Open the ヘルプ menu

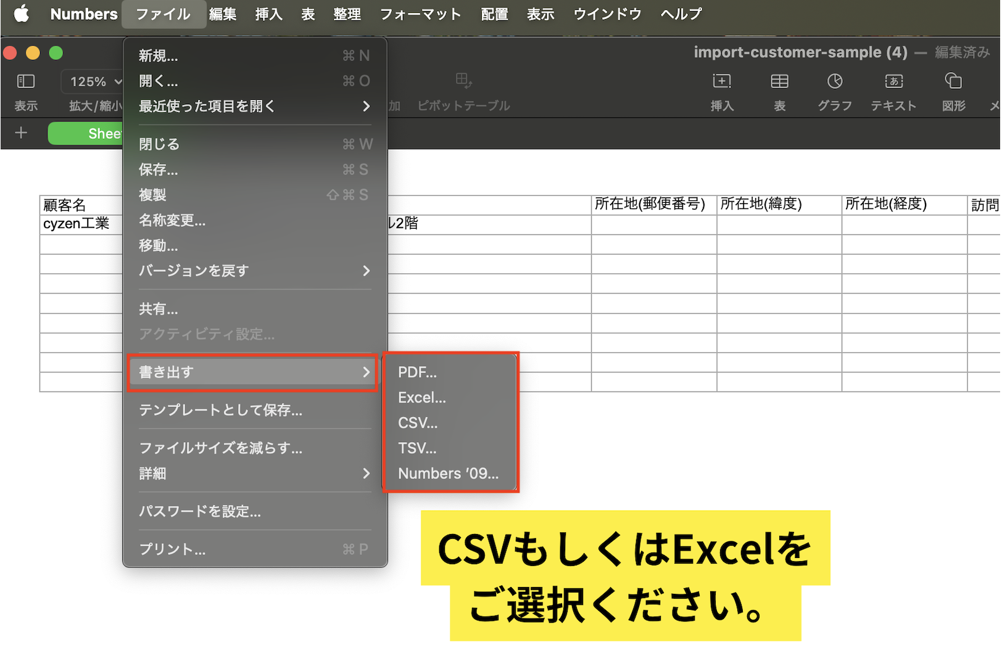pos(681,14)
